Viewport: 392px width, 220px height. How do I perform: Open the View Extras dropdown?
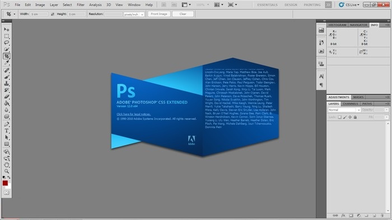point(186,4)
